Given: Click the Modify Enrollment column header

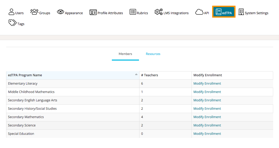Looking at the screenshot, I should [207, 75].
